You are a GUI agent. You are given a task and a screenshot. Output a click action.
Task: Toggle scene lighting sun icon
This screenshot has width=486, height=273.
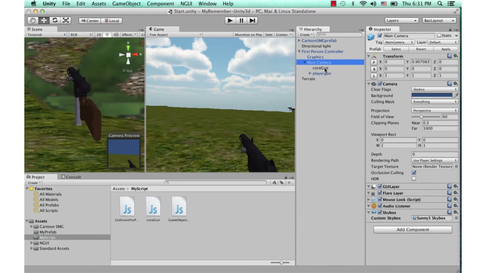click(x=107, y=35)
